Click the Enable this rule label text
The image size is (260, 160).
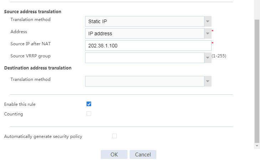tap(20, 104)
